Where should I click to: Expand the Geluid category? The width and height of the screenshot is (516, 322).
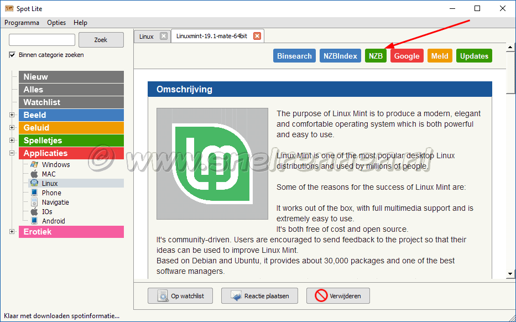point(12,127)
